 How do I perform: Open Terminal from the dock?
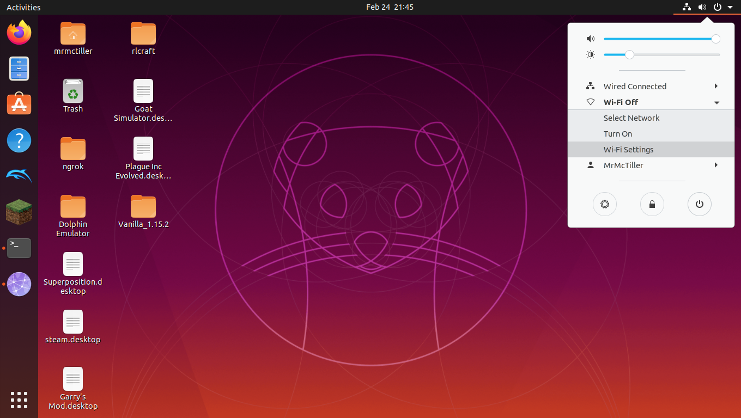pyautogui.click(x=19, y=248)
